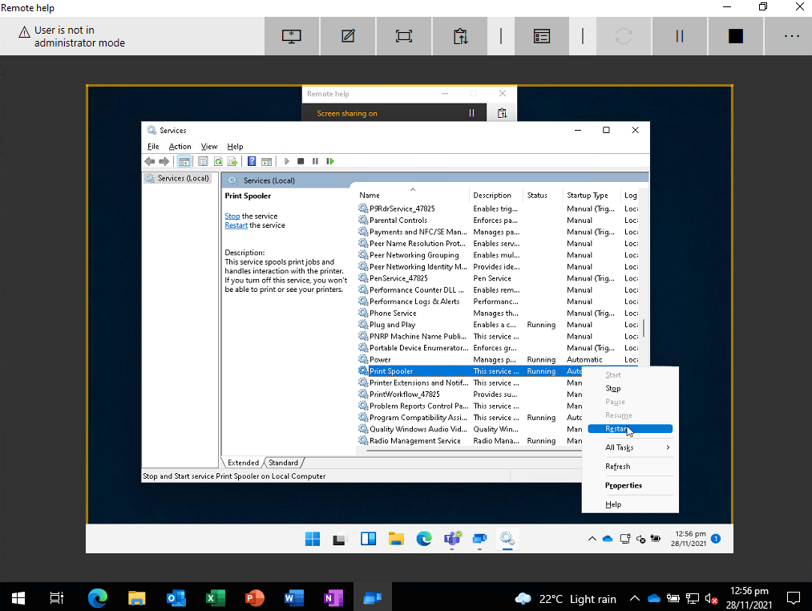Show hidden icons on the remote taskbar tray
This screenshot has width=812, height=611.
pos(592,539)
